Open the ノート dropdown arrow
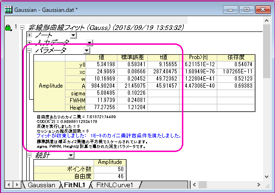275x193 pixels. (74, 35)
